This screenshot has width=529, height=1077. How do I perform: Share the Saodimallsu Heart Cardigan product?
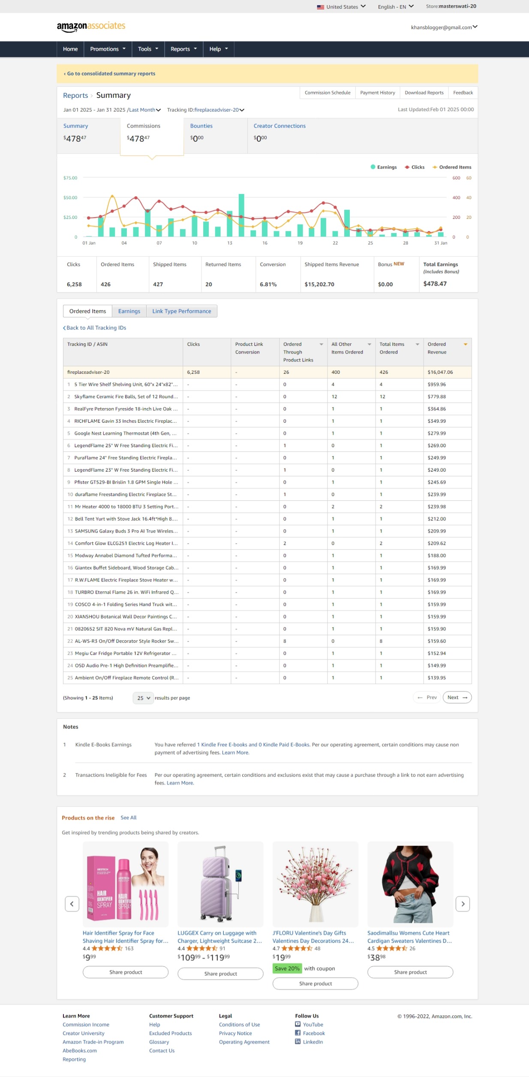click(410, 972)
